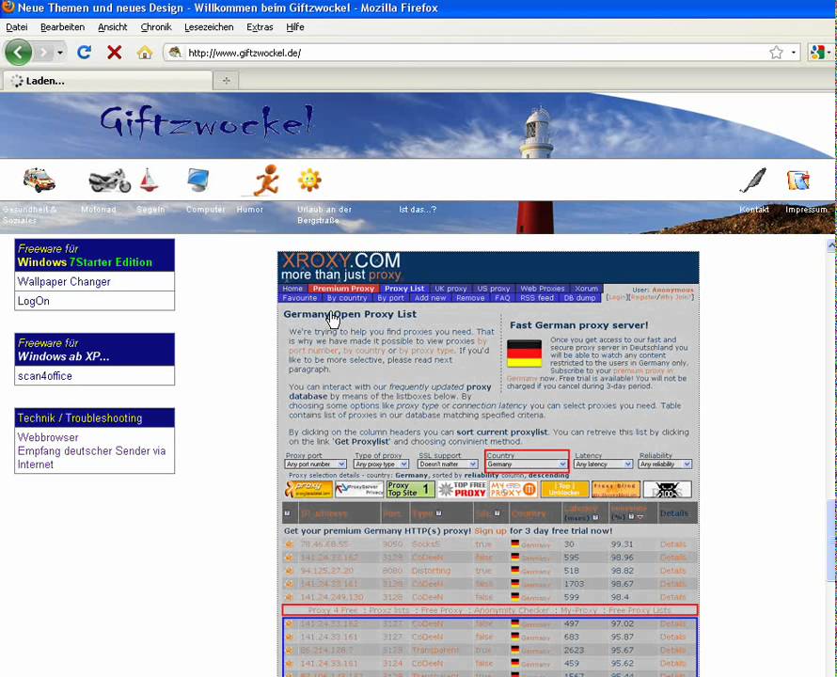
Task: Click the ambulance icon for Gesundheit & Soziales
Action: 39,180
